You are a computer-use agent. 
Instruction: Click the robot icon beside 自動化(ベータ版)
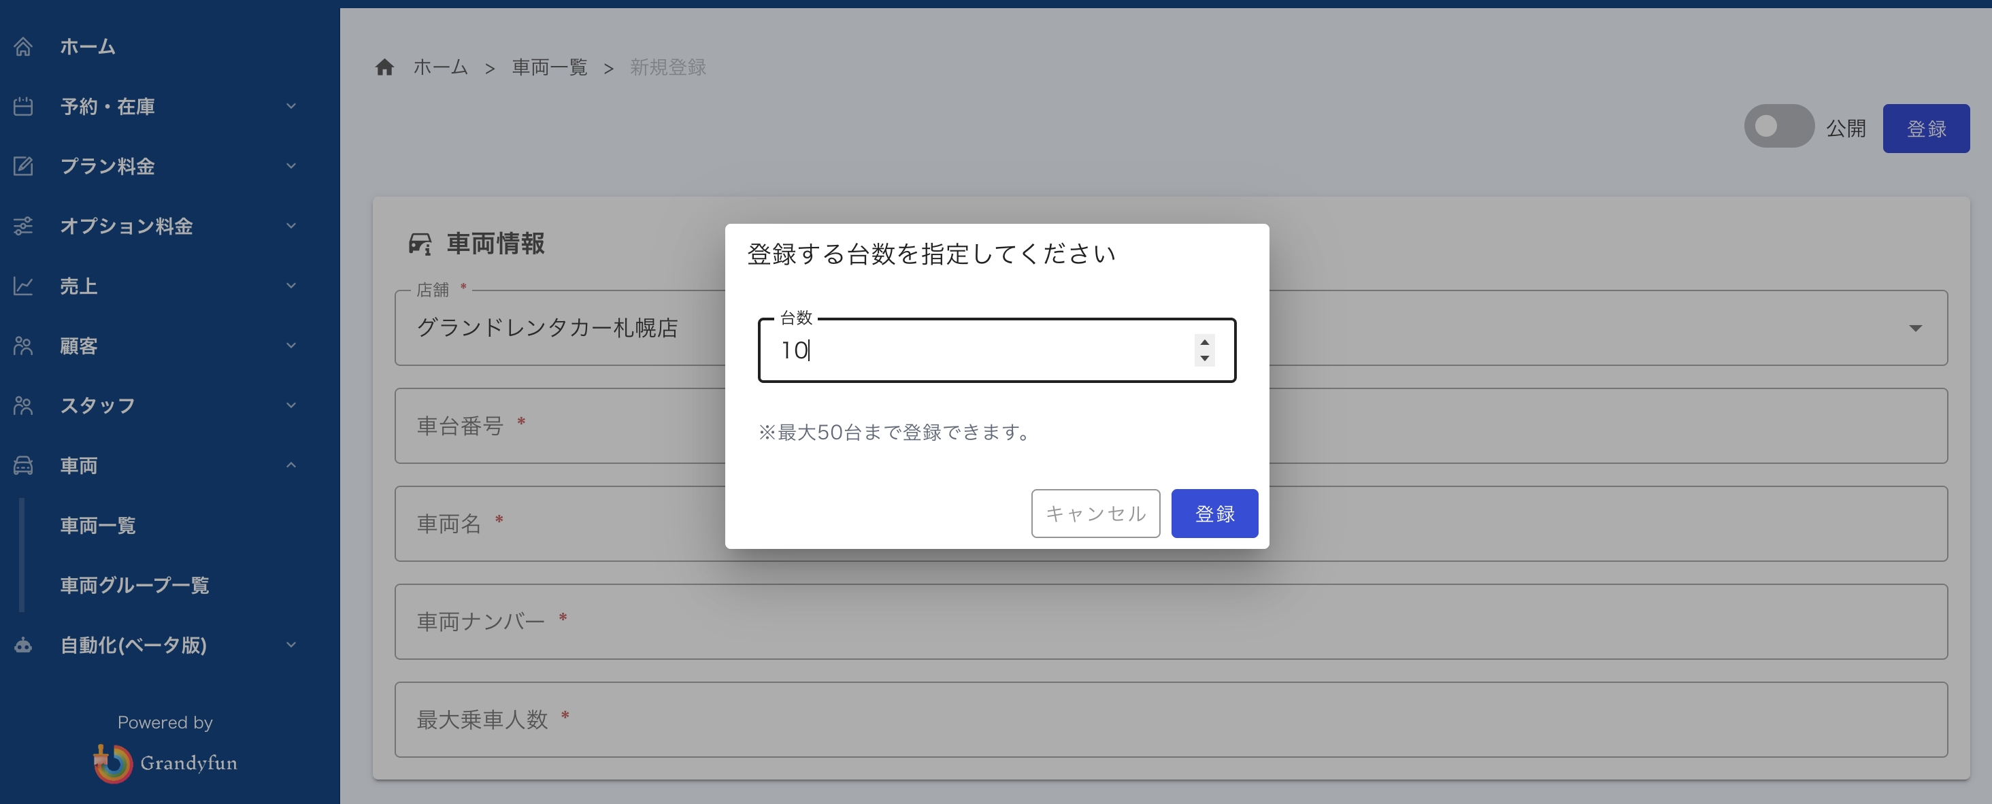(23, 645)
